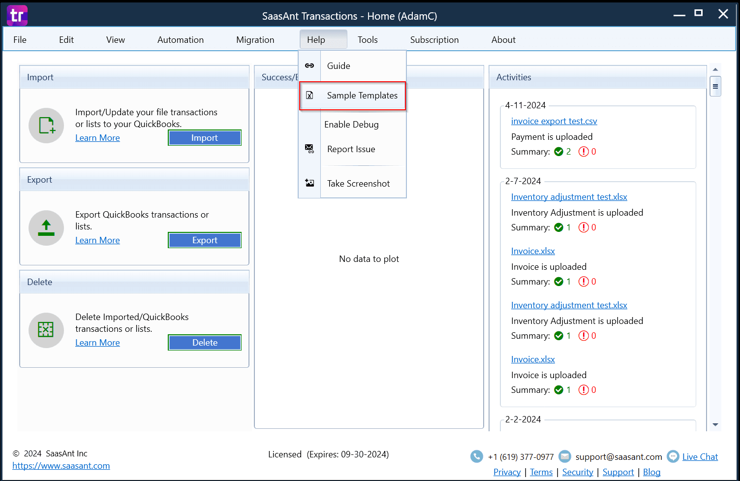Click the email envelope icon in footer
740x481 pixels.
click(x=565, y=456)
